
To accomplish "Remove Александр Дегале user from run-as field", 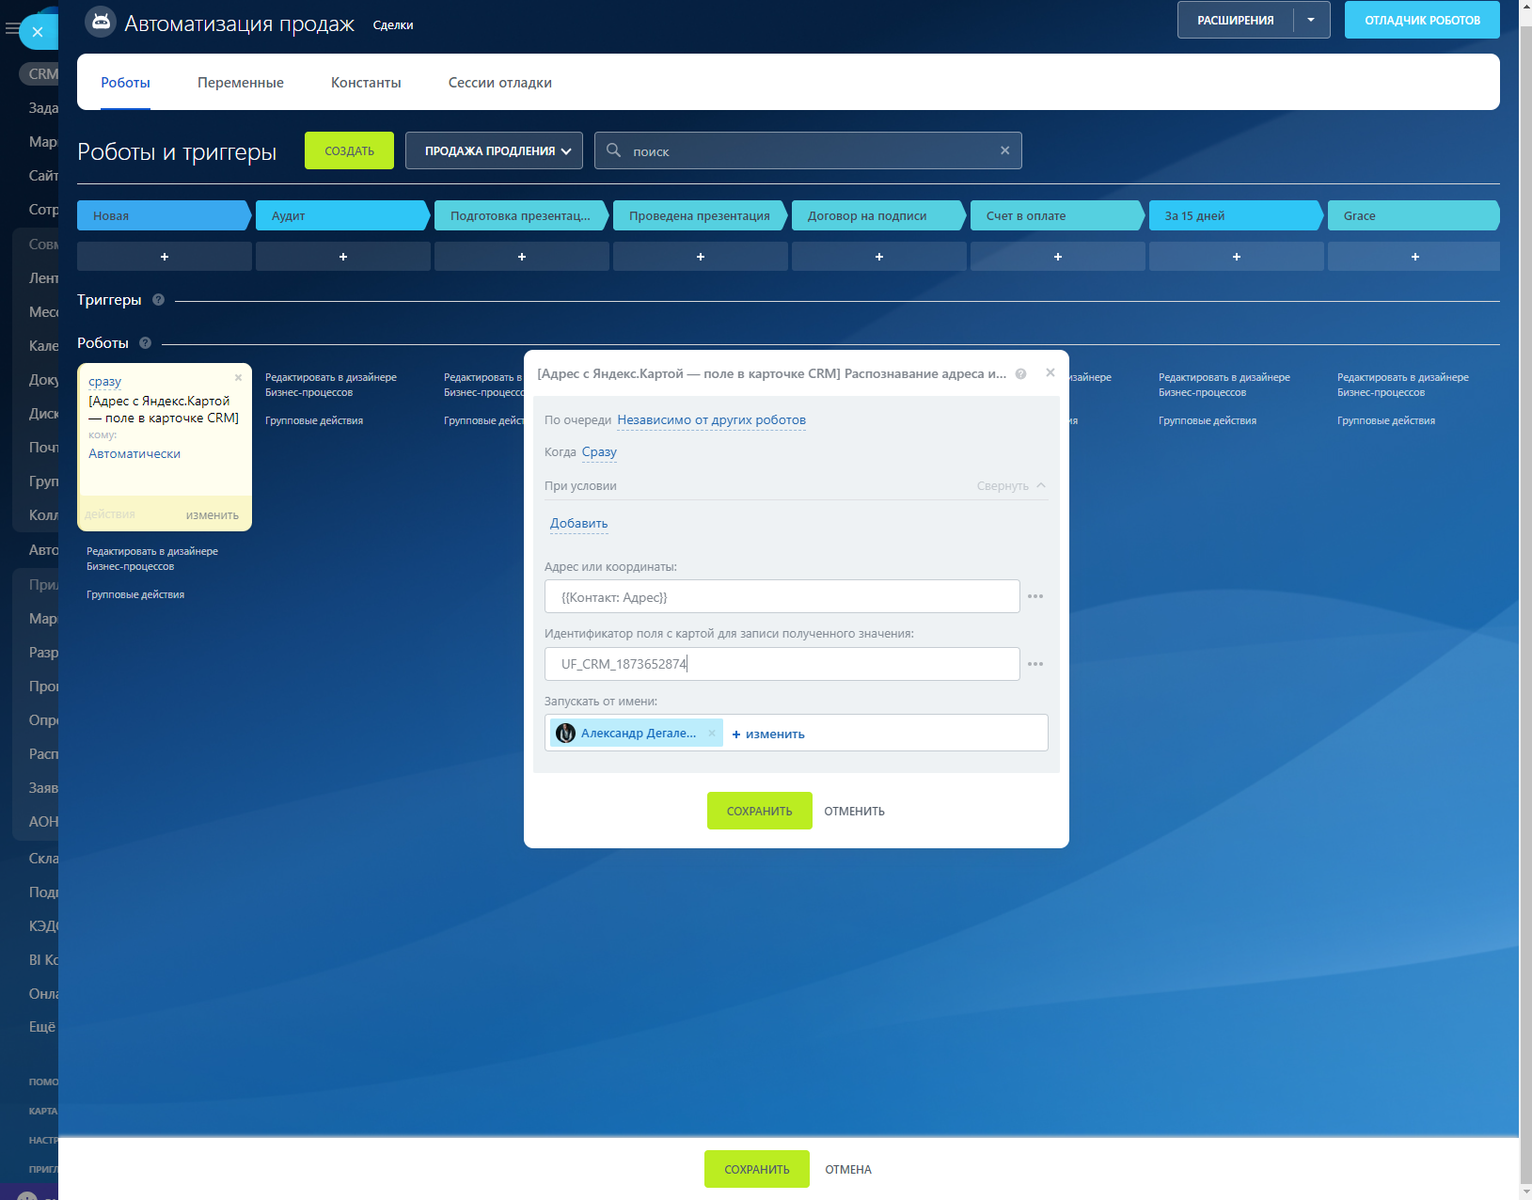I will [712, 734].
